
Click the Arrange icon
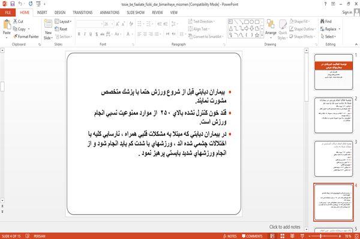pyautogui.click(x=271, y=29)
